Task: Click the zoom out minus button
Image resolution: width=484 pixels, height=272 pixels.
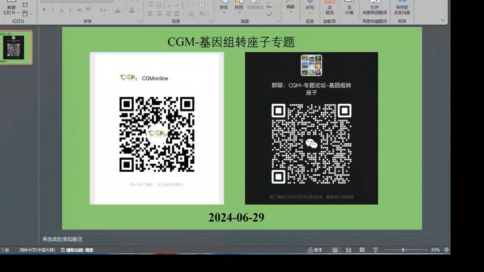Action: 386,250
